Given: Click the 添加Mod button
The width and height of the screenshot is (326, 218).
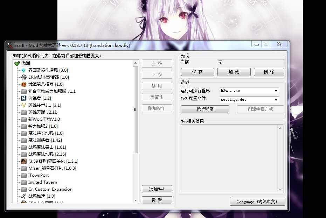Looking at the screenshot, I should click(x=157, y=189).
